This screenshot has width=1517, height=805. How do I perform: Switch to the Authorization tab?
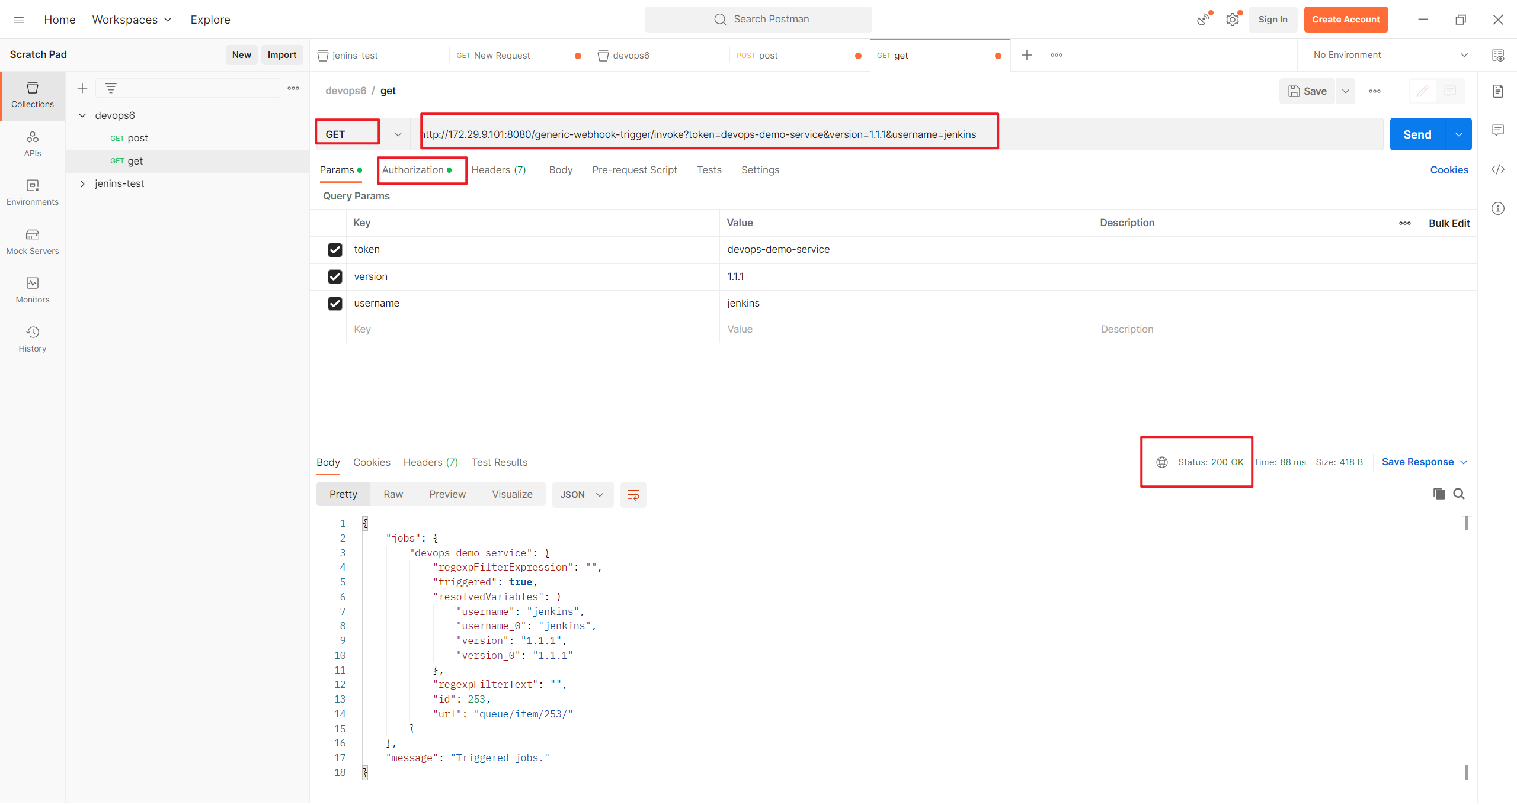[x=417, y=170]
